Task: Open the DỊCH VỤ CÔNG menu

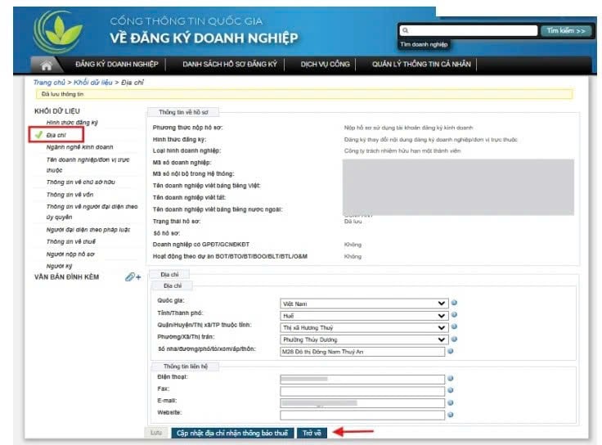Action: pos(326,64)
